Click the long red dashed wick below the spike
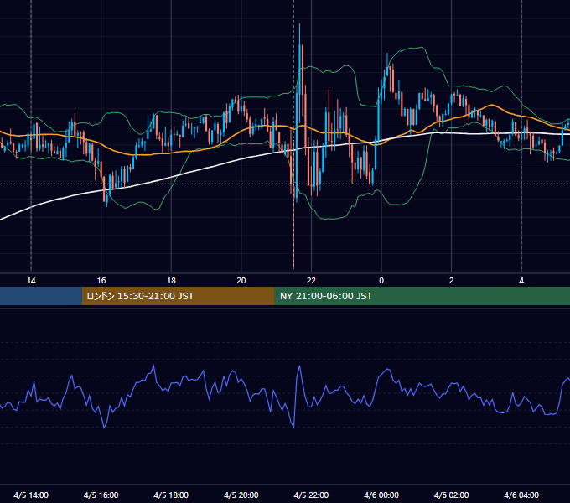The image size is (570, 503). click(x=293, y=232)
